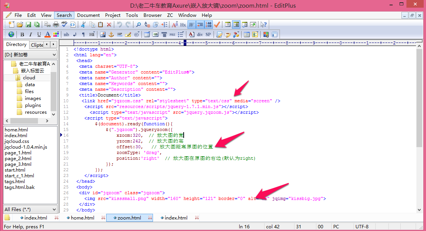
Task: Click the Anchor link icon
Action: [111, 34]
